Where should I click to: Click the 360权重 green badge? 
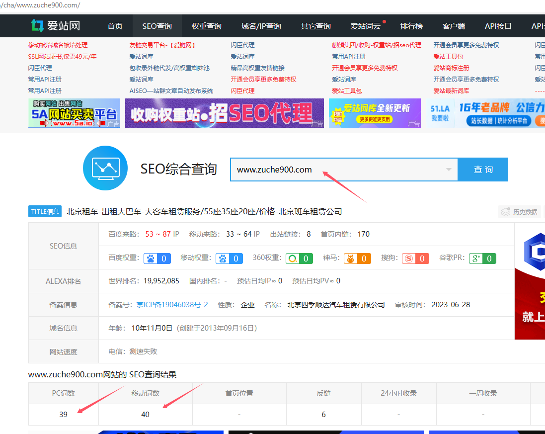point(299,259)
